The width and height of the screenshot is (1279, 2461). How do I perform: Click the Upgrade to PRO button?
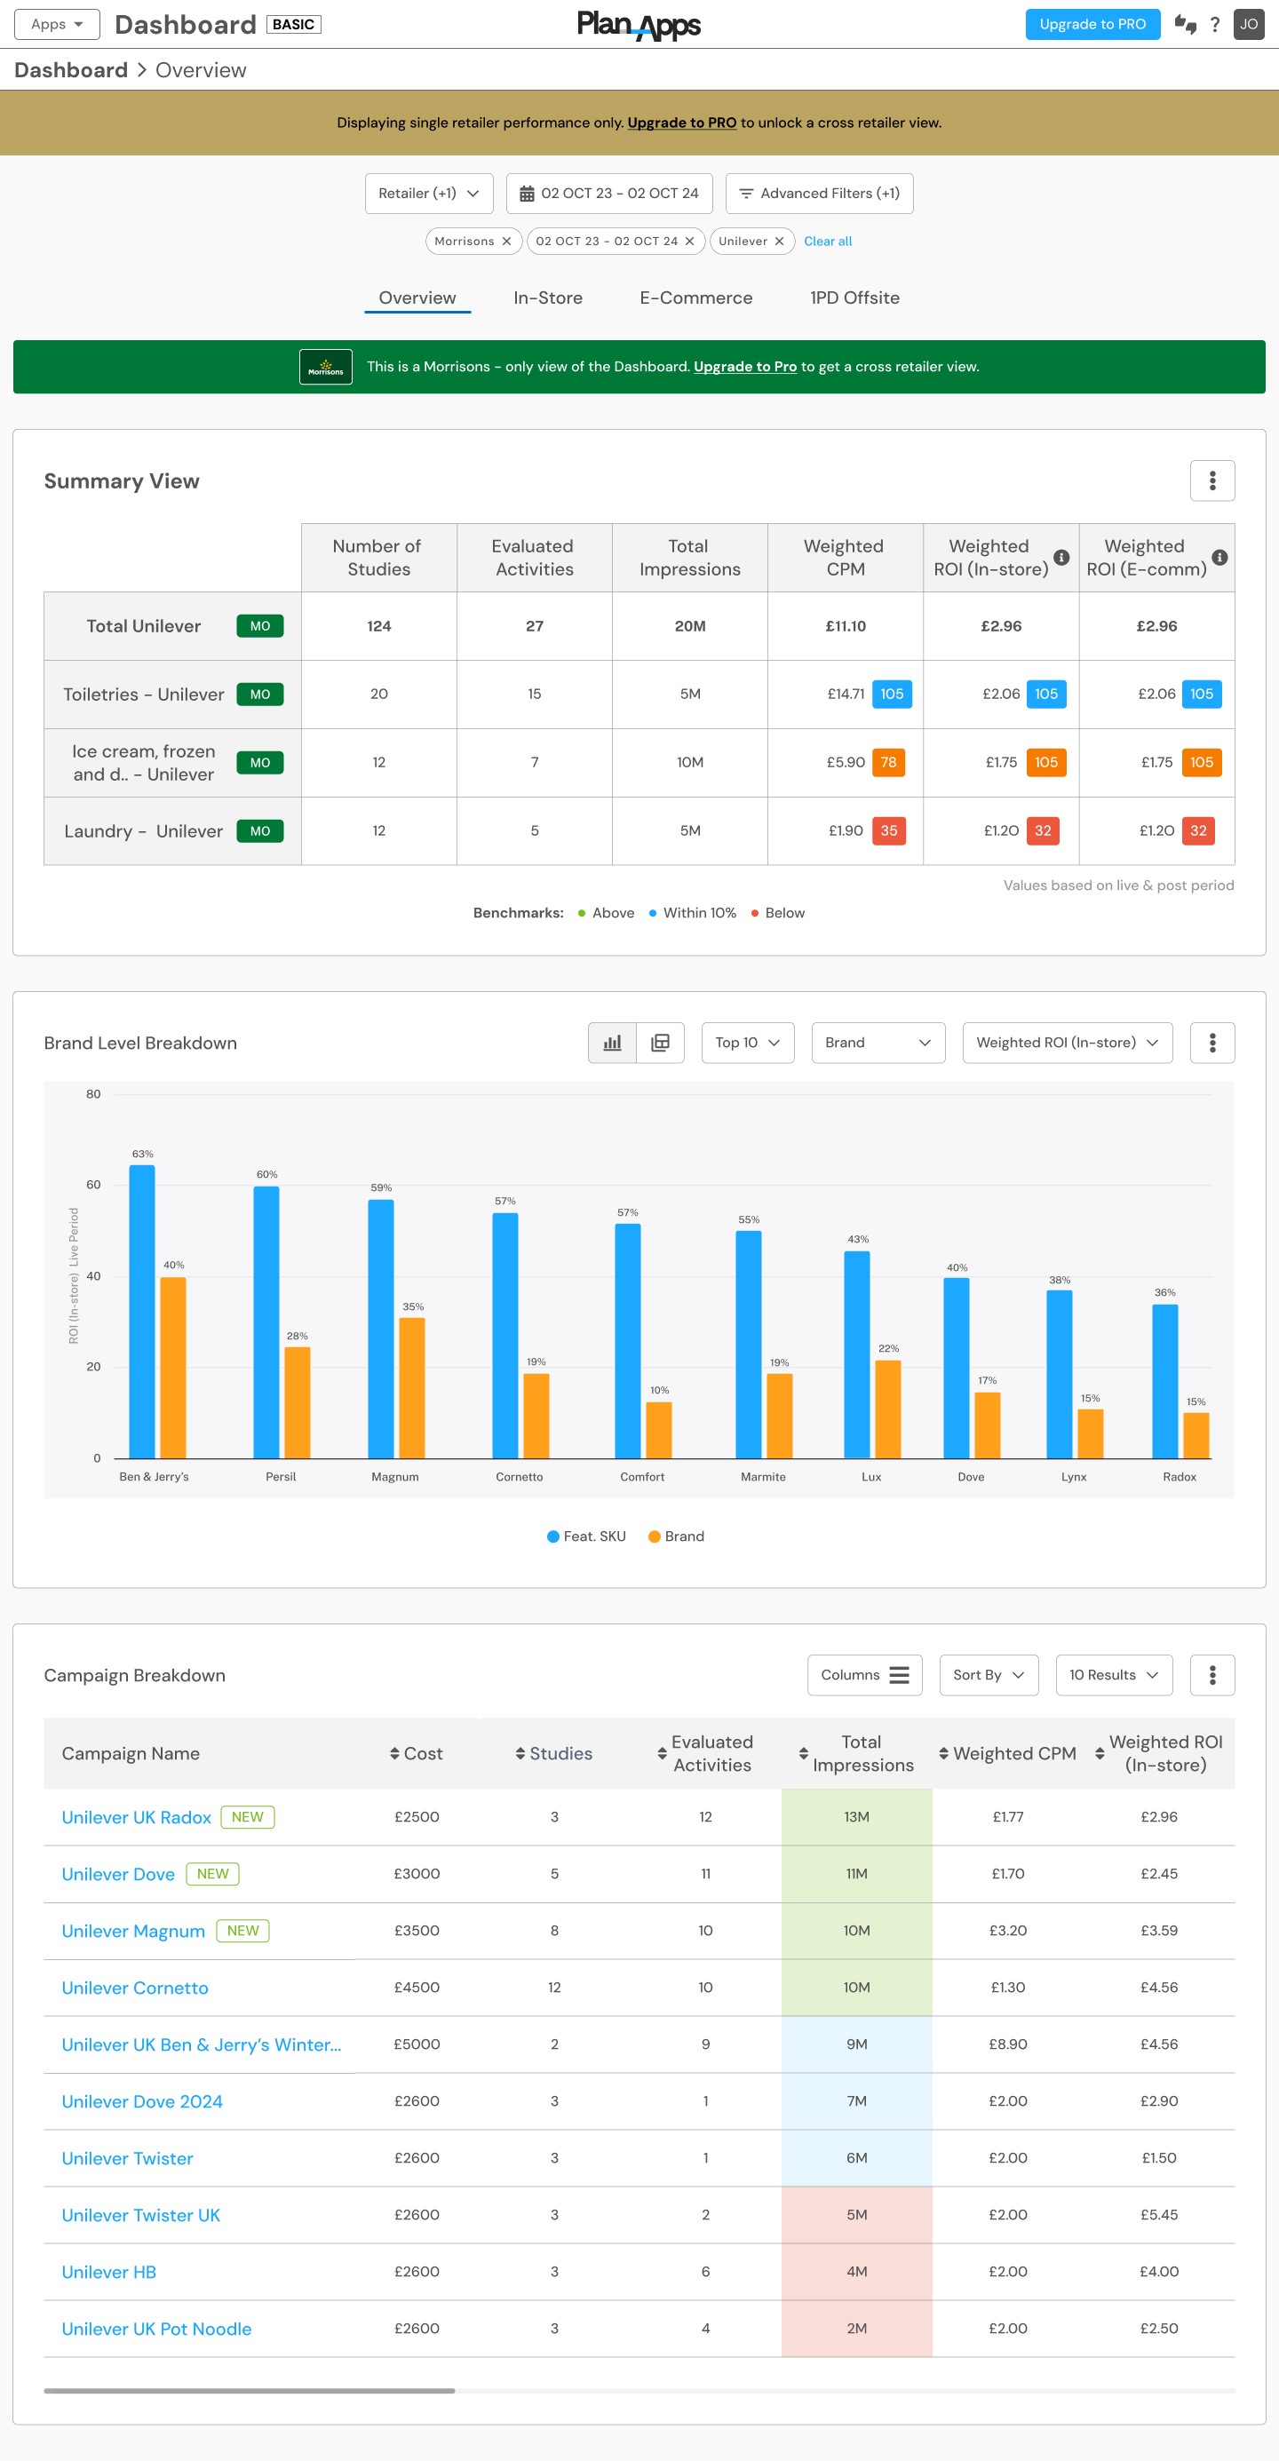click(x=1092, y=24)
